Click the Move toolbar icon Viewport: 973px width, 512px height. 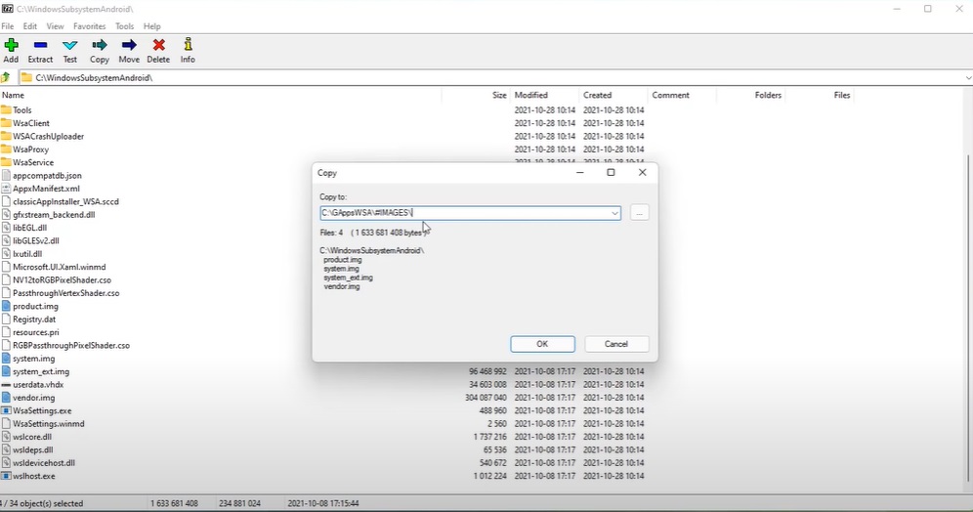(x=129, y=45)
